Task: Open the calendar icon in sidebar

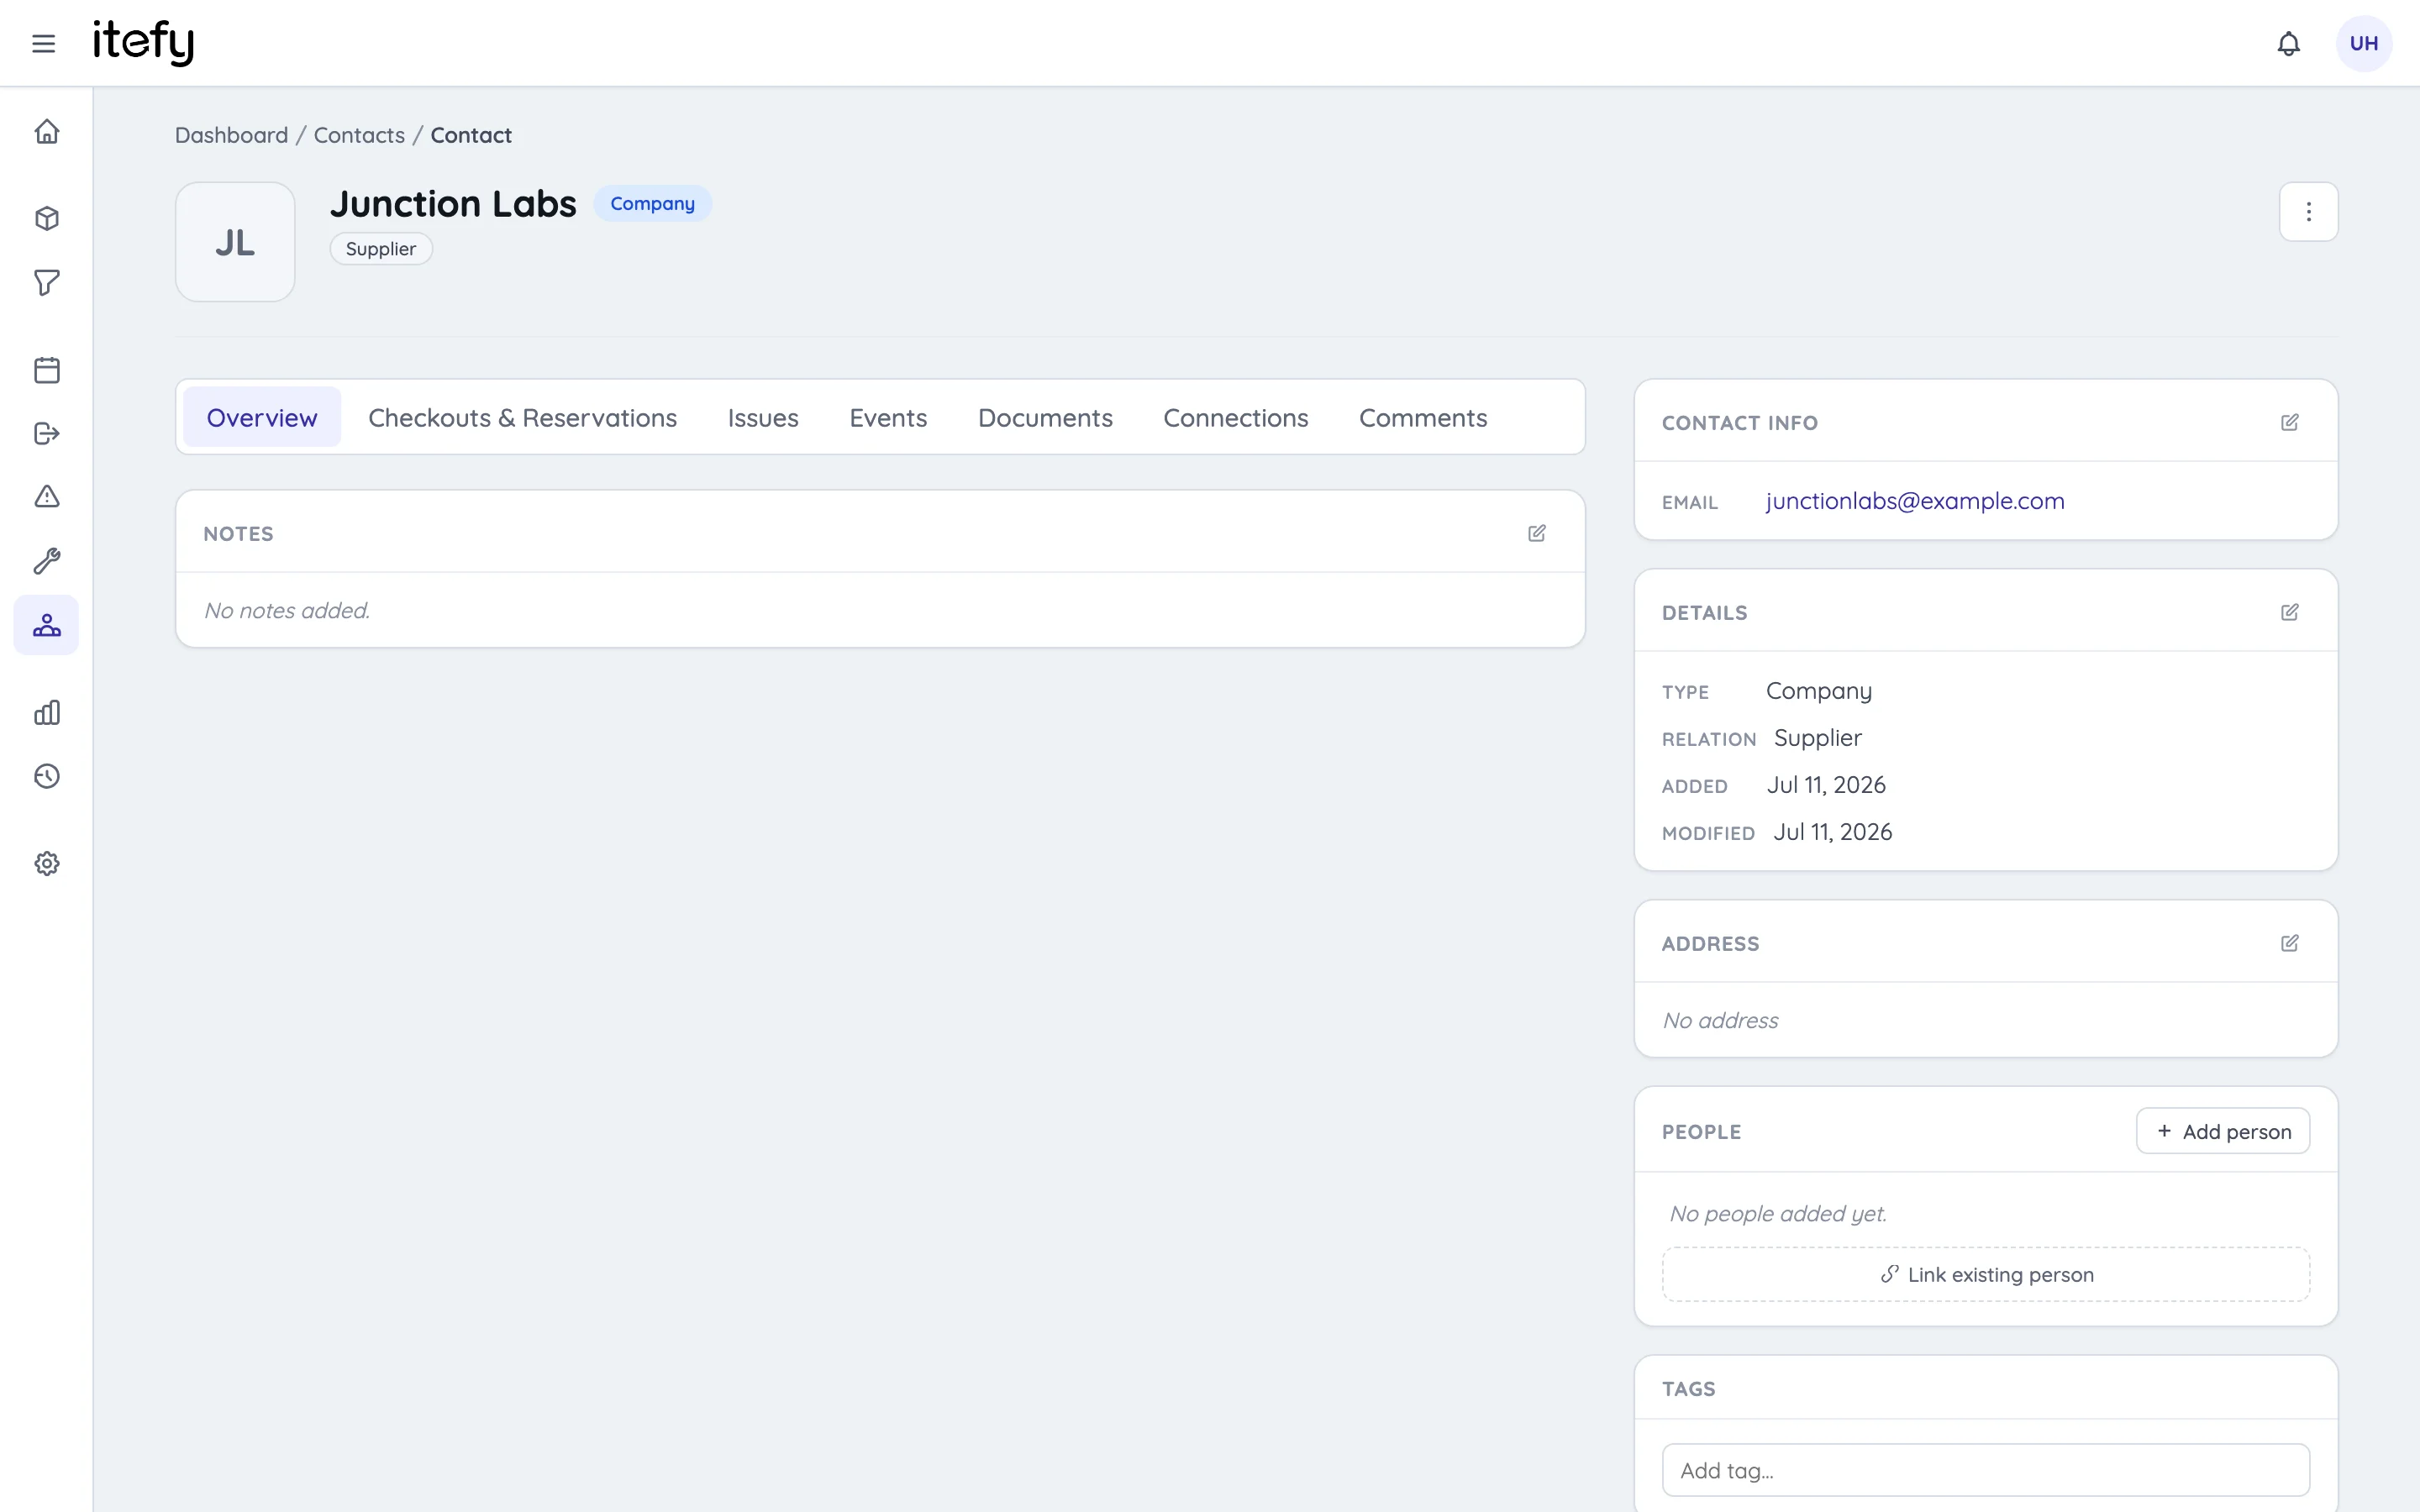Action: (47, 370)
